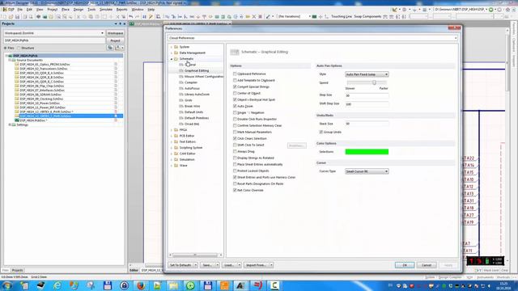
Task: Open the Break Wire page under Schematic
Action: [x=192, y=106]
